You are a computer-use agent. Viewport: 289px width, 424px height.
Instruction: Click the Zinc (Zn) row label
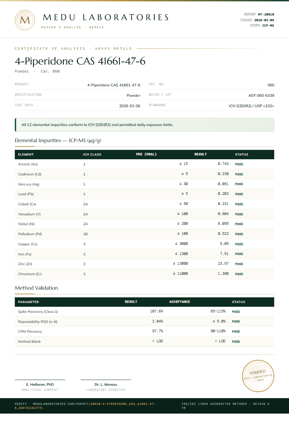pos(25,264)
